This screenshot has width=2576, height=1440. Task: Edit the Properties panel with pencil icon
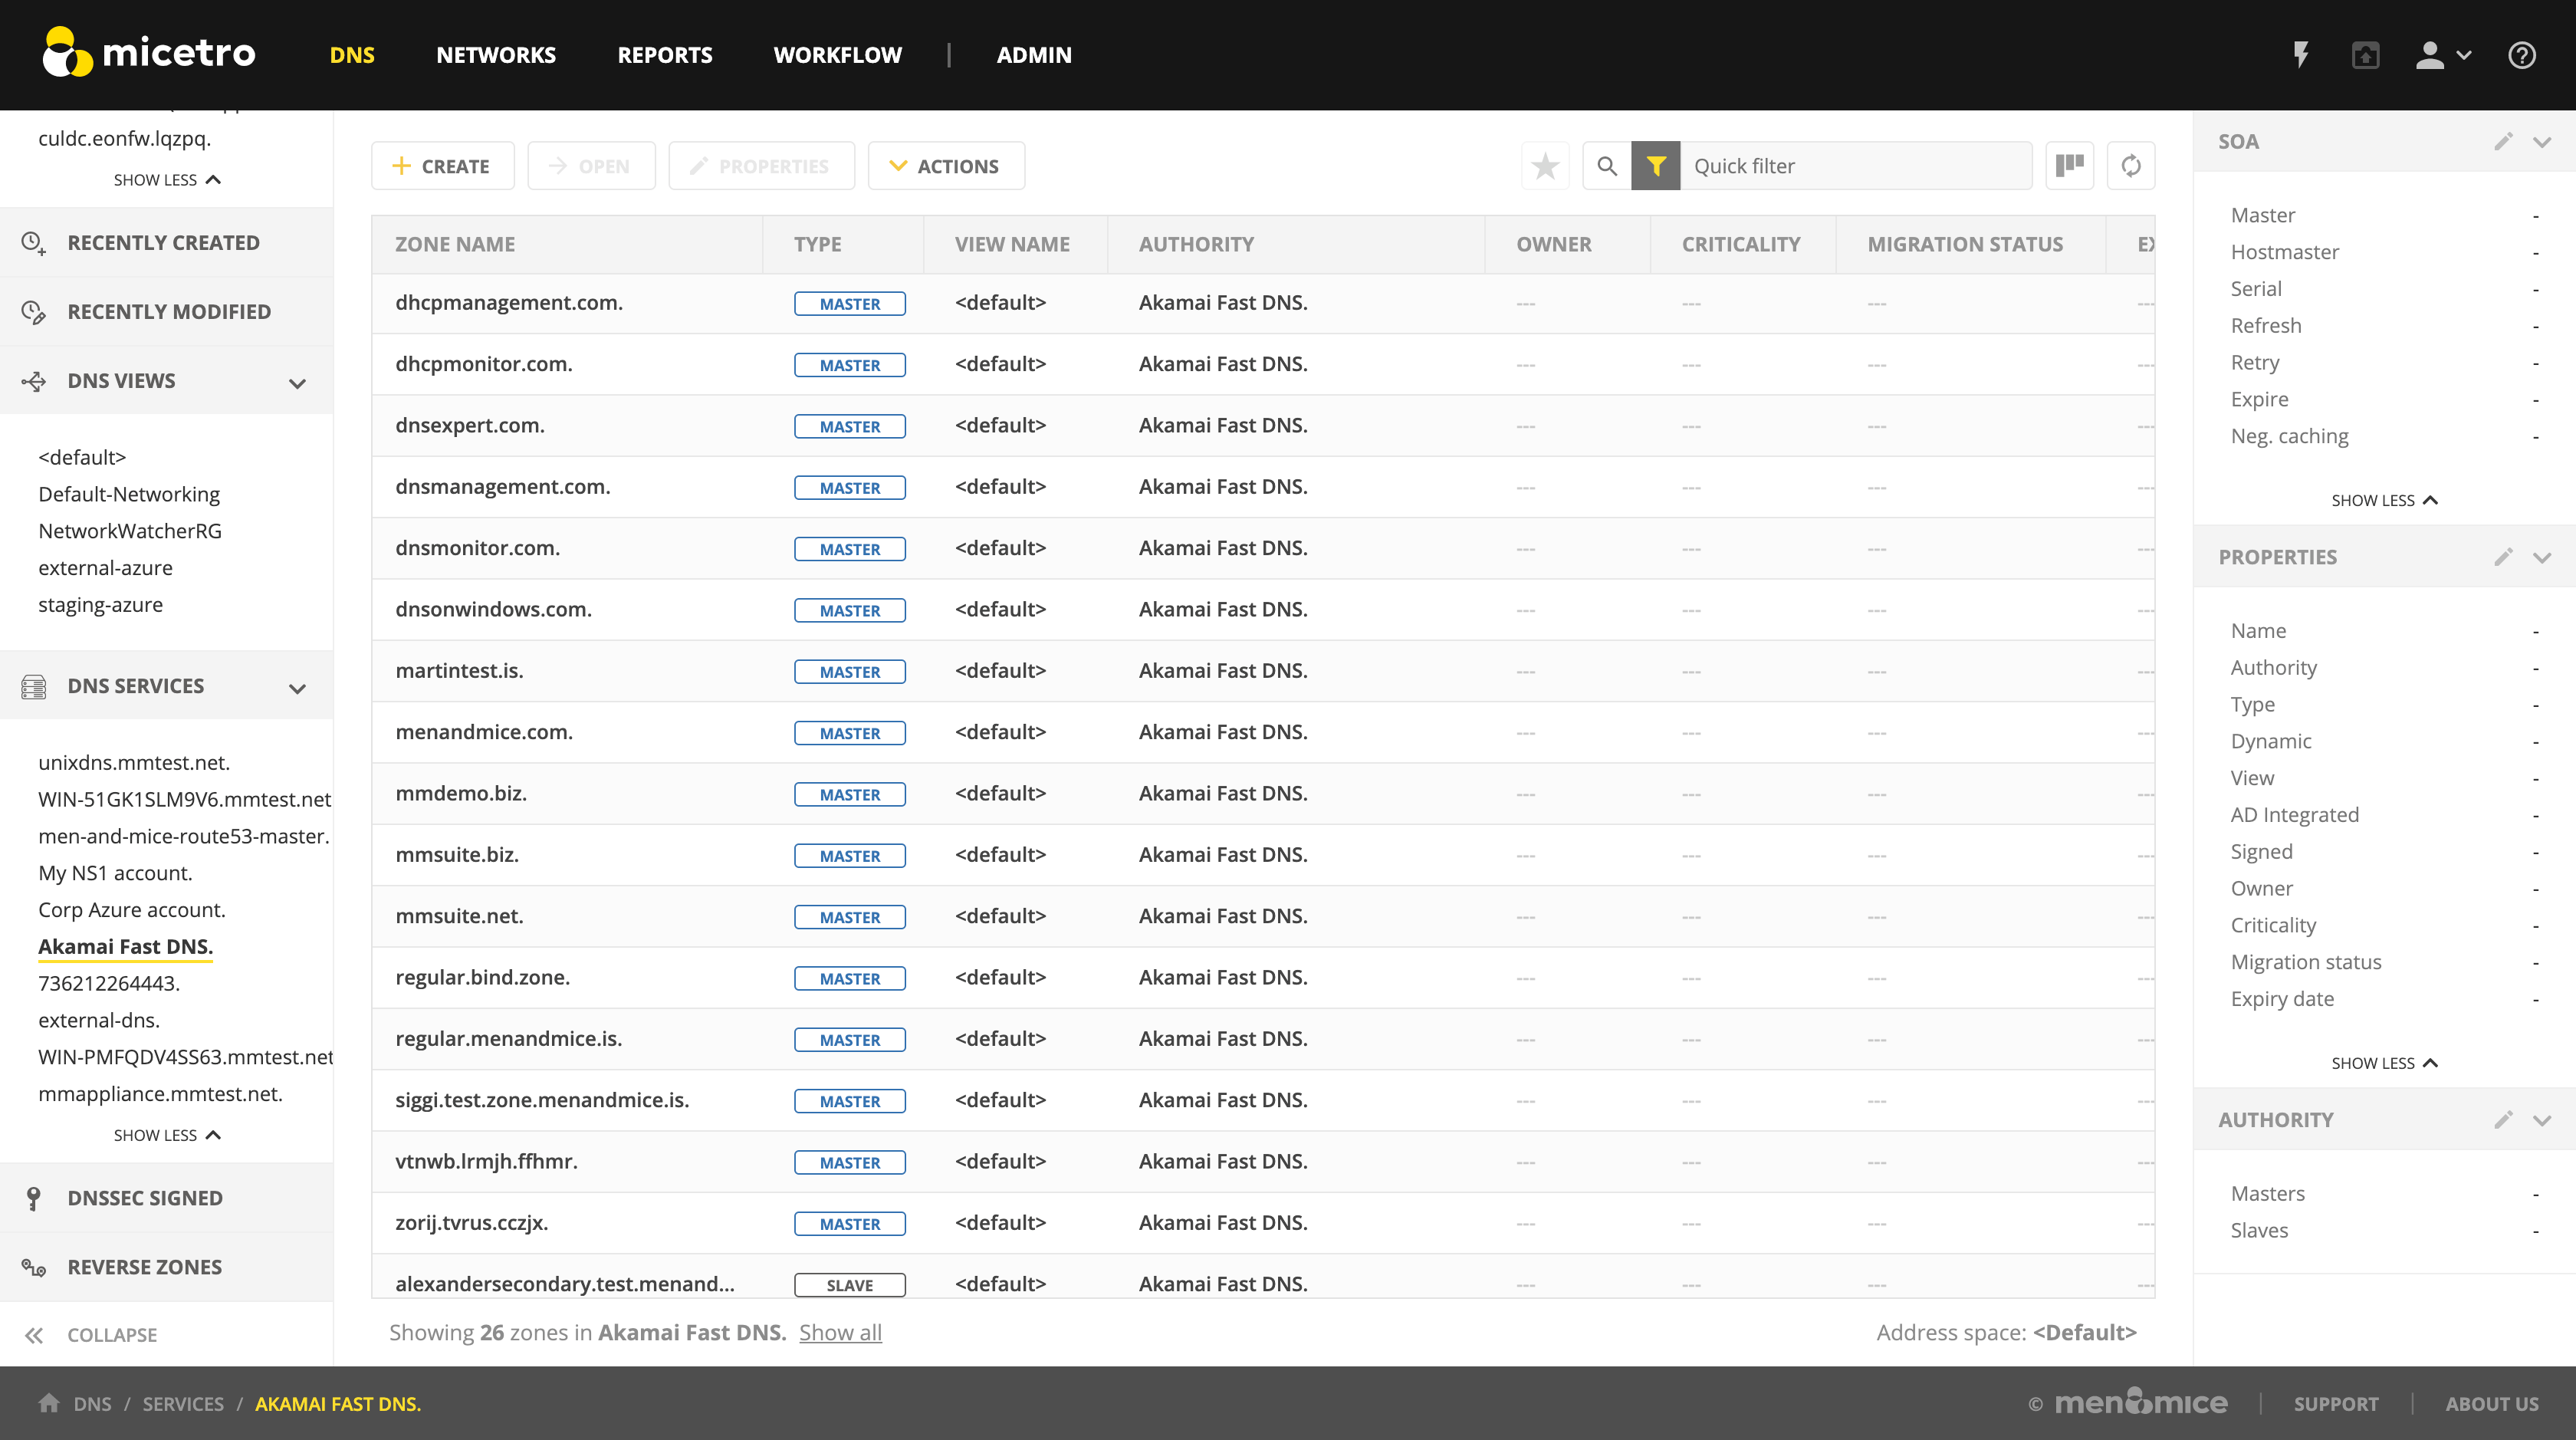[2503, 557]
